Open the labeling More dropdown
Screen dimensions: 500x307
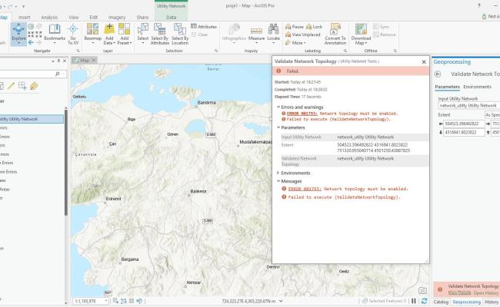click(295, 42)
